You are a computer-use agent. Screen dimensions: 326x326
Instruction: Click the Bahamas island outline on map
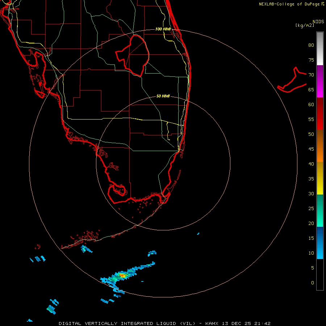[292, 80]
